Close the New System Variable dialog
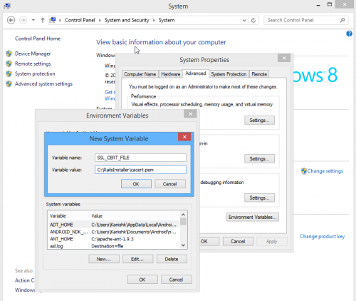356x301 pixels. point(184,137)
